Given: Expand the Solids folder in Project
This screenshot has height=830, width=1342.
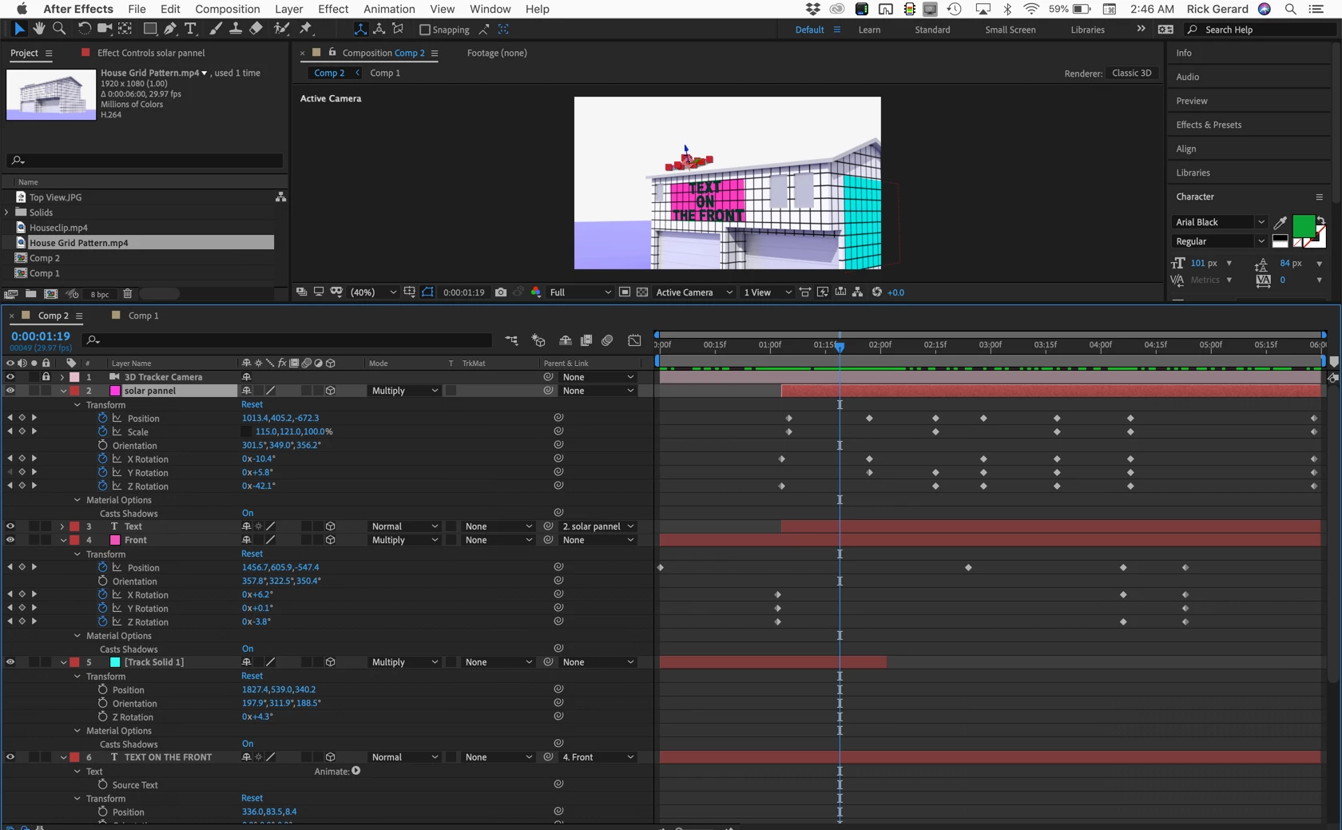Looking at the screenshot, I should click(7, 212).
